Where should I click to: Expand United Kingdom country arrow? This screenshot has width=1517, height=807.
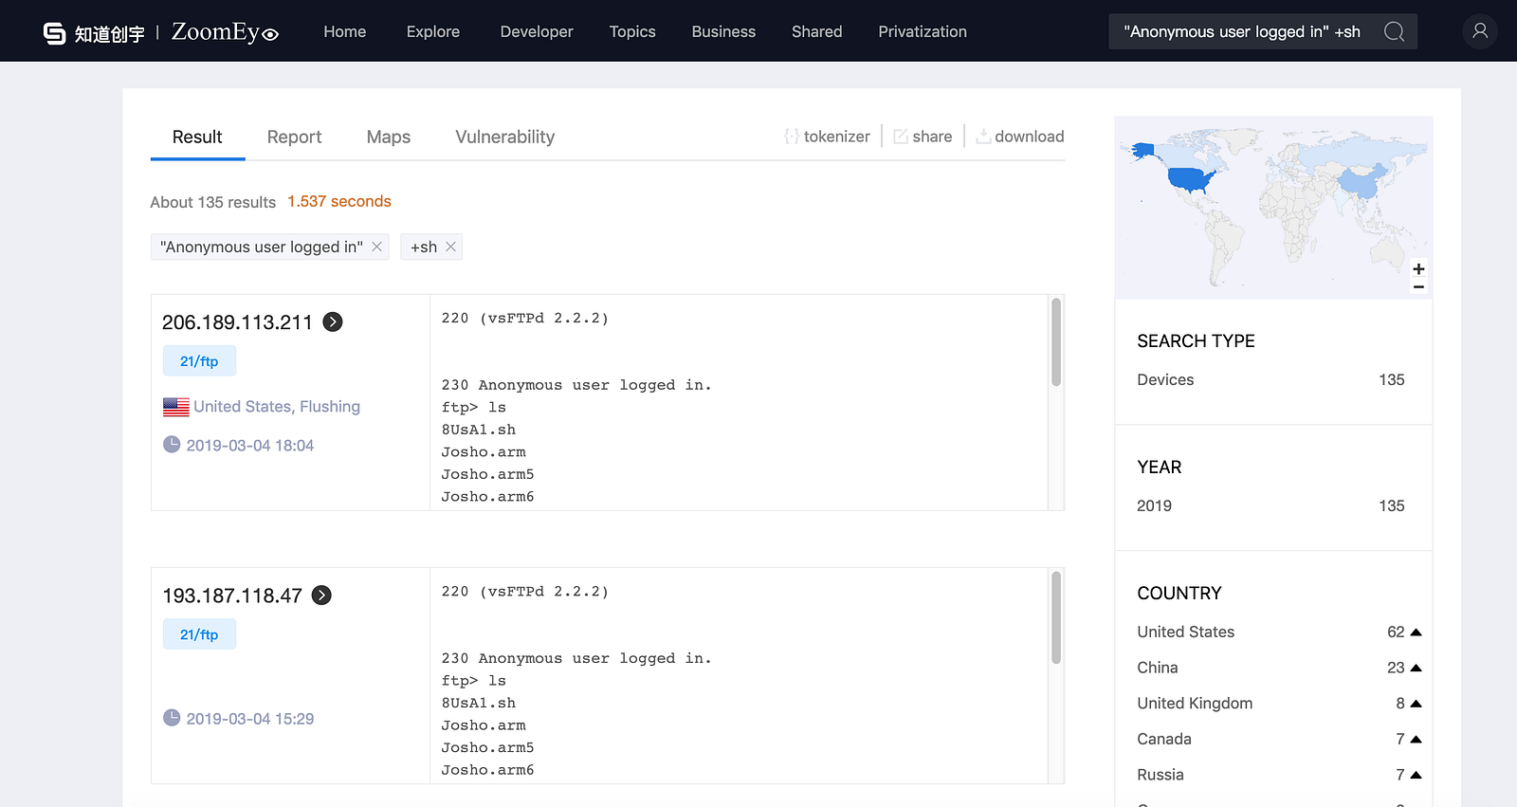pos(1416,704)
